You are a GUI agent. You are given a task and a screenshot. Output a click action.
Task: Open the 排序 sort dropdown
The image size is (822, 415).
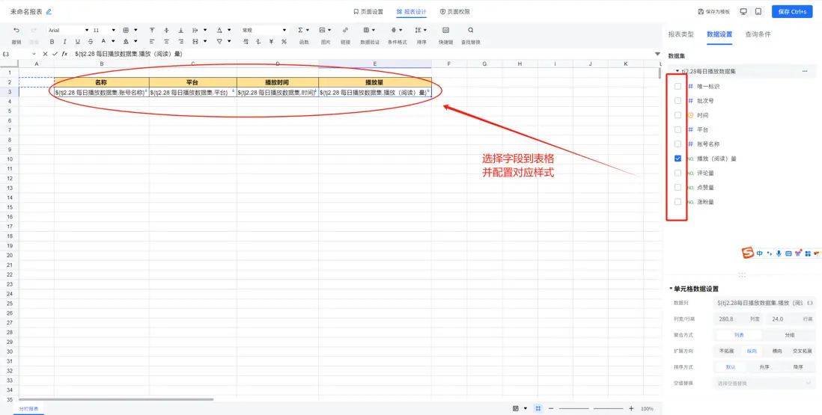coord(424,31)
